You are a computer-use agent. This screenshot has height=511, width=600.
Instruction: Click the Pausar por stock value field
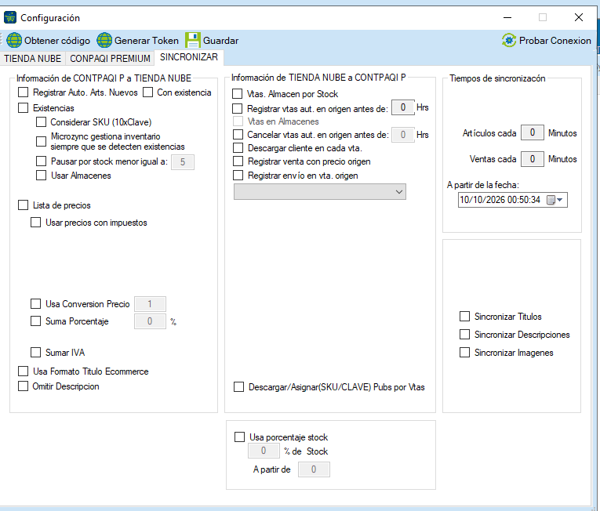click(183, 162)
